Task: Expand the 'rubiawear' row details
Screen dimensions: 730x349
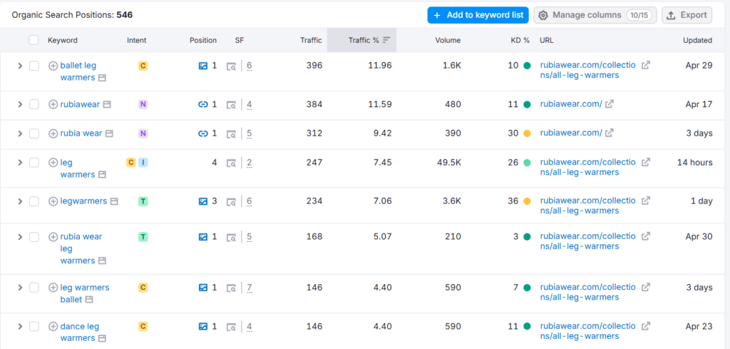Action: click(20, 104)
